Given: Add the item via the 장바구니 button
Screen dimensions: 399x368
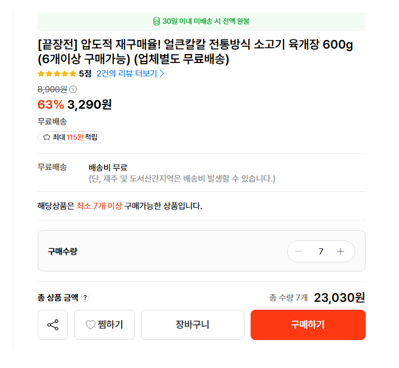Looking at the screenshot, I should 192,325.
